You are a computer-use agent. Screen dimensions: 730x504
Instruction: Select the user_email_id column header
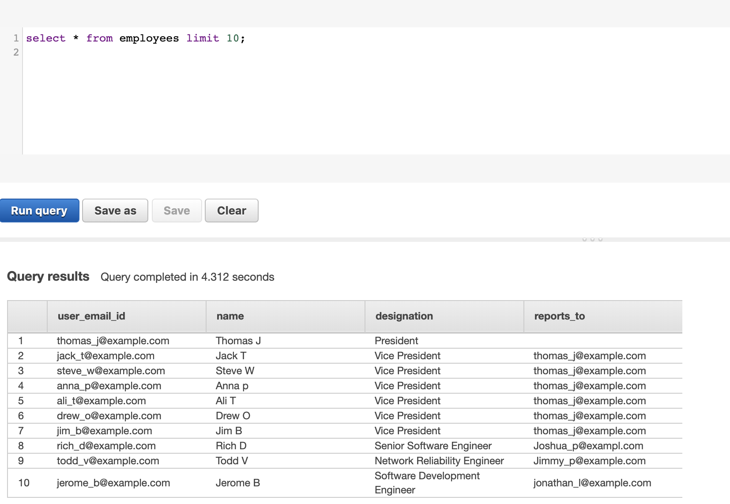coord(91,316)
